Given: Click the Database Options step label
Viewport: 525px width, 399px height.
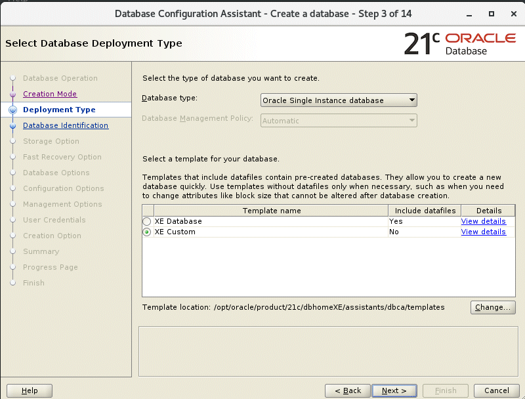Looking at the screenshot, I should pyautogui.click(x=56, y=173).
